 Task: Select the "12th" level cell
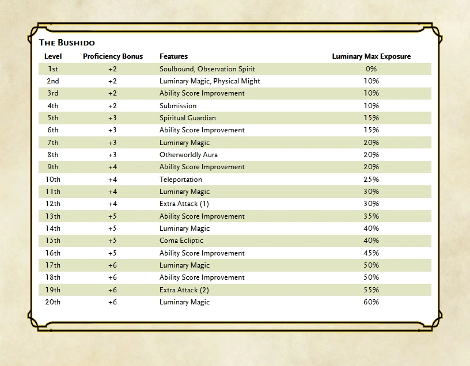(53, 204)
